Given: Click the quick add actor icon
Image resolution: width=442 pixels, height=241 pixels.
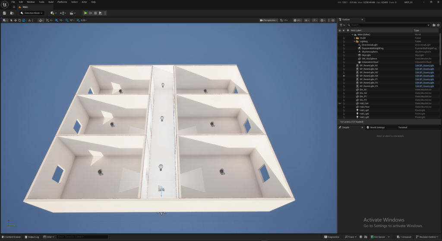Looking at the screenshot, I should tap(53, 13).
